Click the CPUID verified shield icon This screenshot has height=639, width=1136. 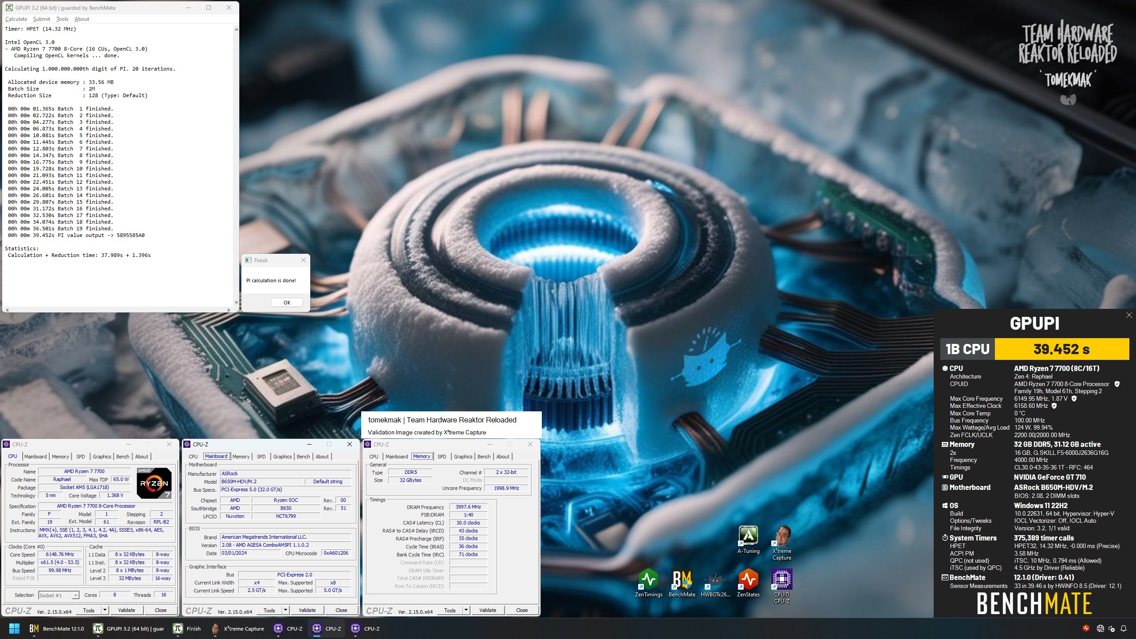(1117, 384)
